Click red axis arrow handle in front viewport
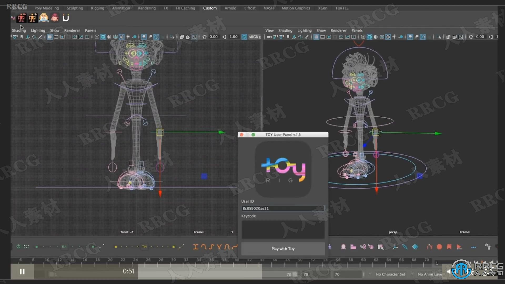The image size is (505, 284). [160, 194]
